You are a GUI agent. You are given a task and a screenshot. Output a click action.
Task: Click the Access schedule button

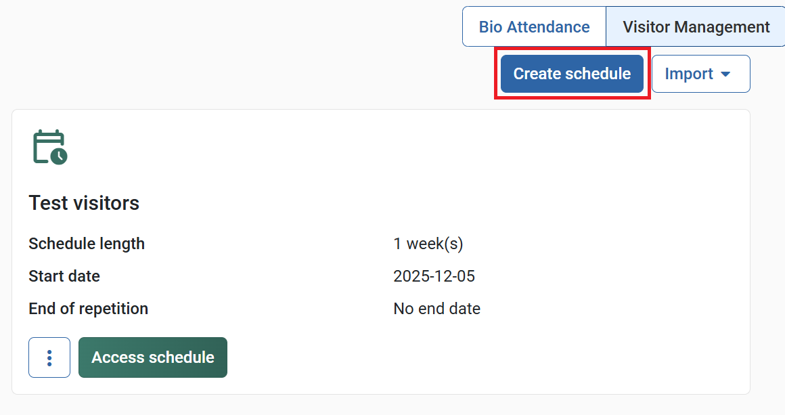coord(153,357)
